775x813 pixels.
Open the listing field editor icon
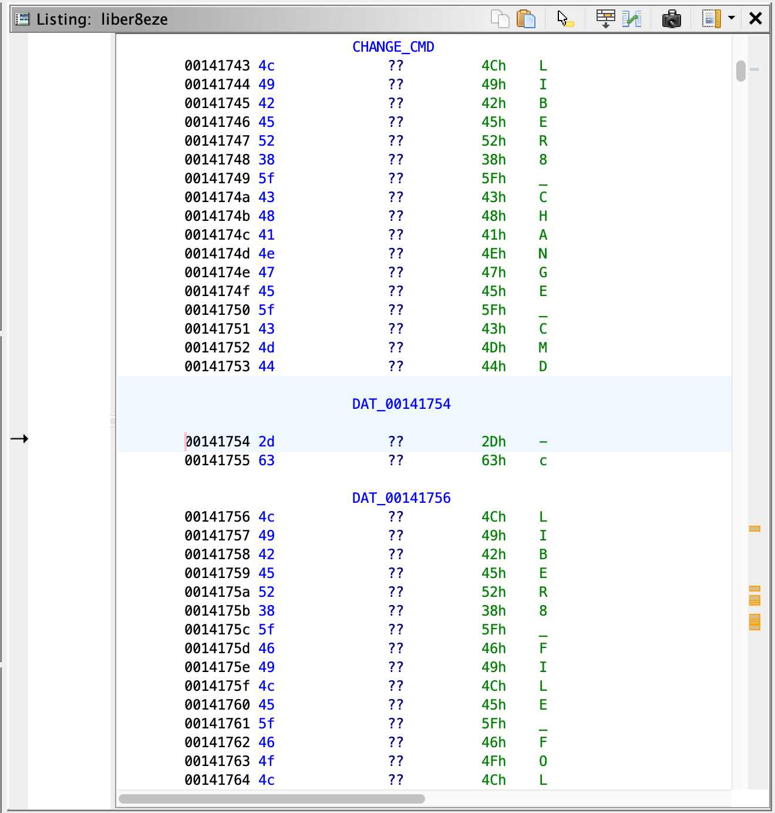(605, 19)
